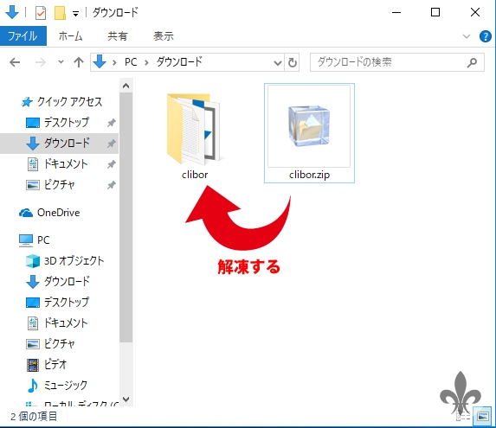The height and width of the screenshot is (428, 496).
Task: Open ビデオ under PC
Action: coord(47,365)
